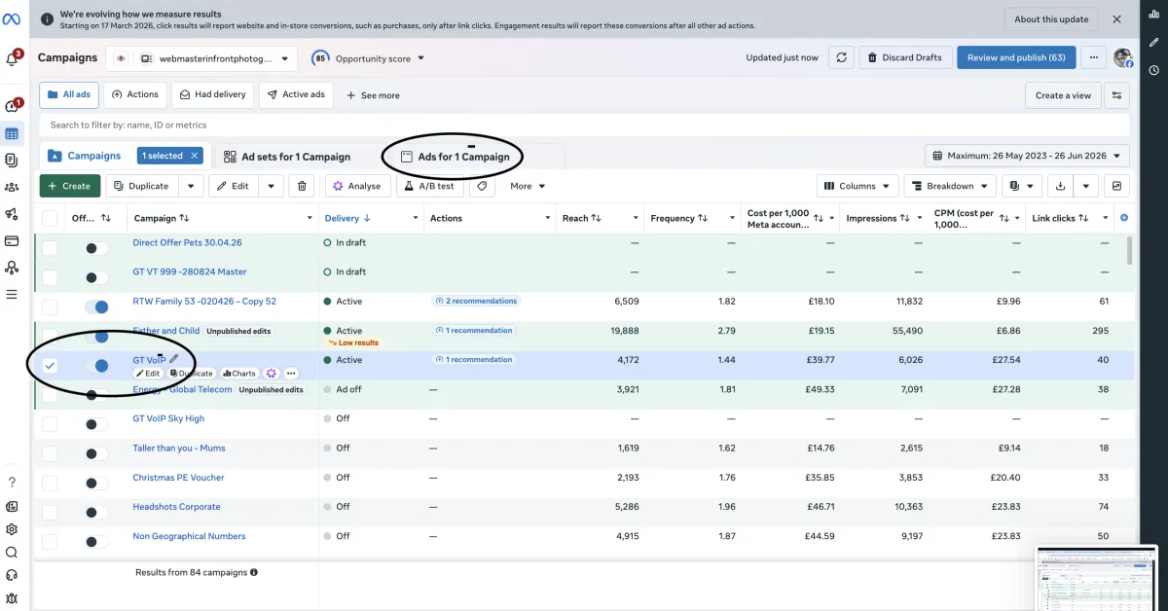Open the bug report icon in sidebar
The width and height of the screenshot is (1168, 611).
pyautogui.click(x=12, y=599)
